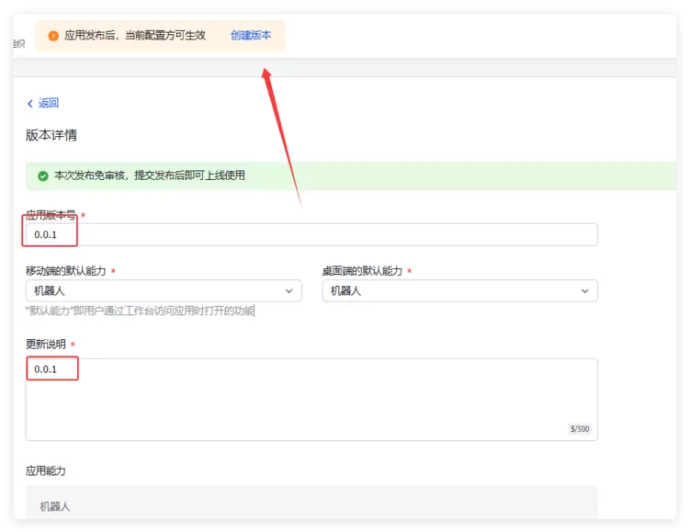Click the 本次发布免审核 success message text
689x532 pixels.
(150, 175)
